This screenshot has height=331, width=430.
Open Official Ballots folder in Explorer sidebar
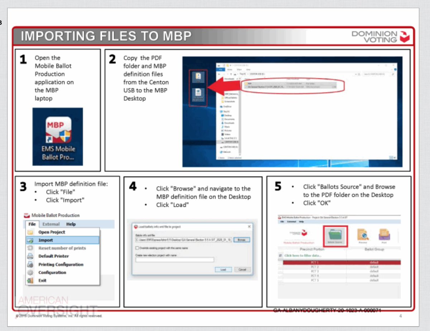pyautogui.click(x=230, y=98)
